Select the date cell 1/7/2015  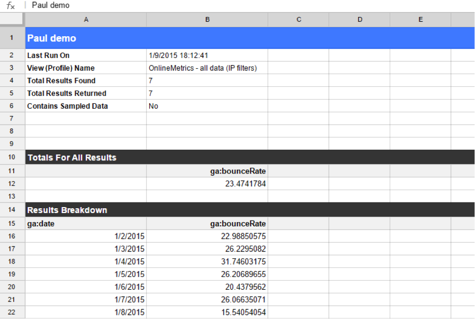86,300
